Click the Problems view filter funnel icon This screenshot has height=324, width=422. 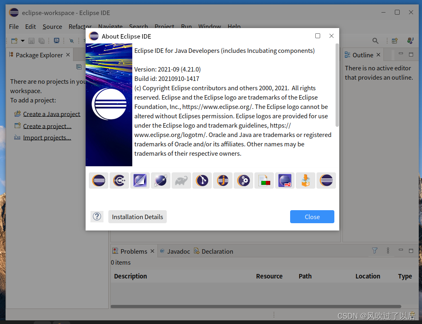[375, 251]
